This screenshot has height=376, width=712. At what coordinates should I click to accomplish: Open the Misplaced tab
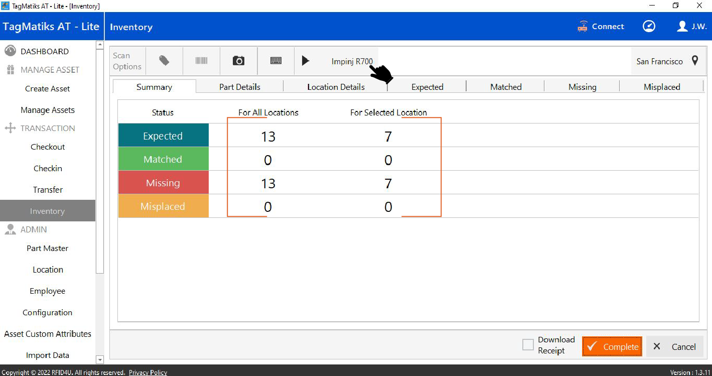(662, 87)
